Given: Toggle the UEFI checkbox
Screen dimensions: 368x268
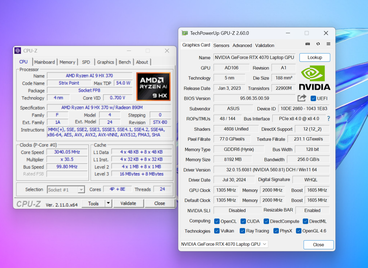Looking at the screenshot, I should (313, 98).
